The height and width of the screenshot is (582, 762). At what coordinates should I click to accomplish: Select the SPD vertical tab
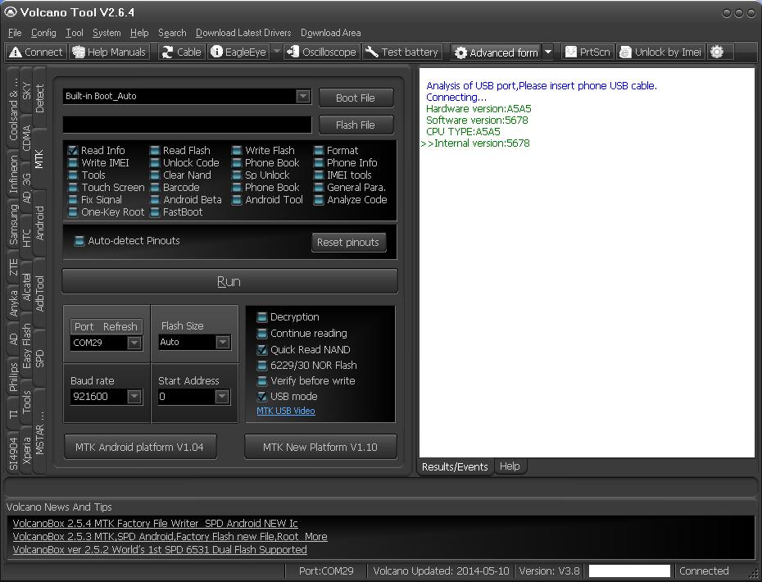(40, 358)
